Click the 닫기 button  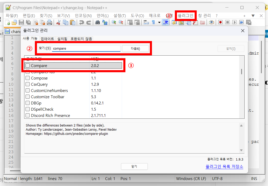coord(134,166)
